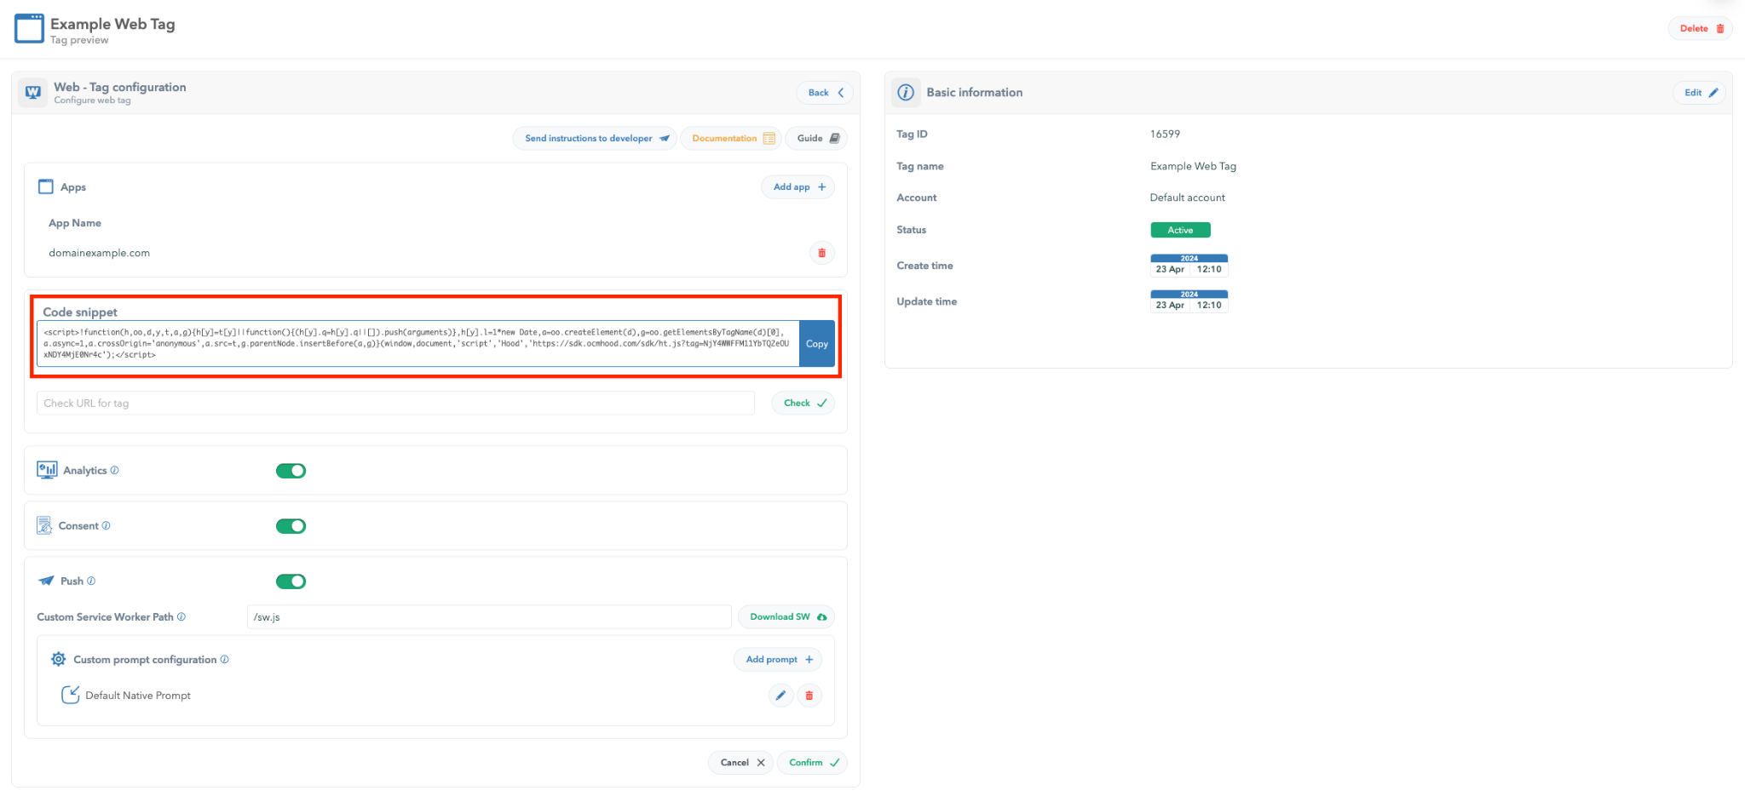Open the Analytics info tooltip icon
1745x796 pixels.
(115, 470)
